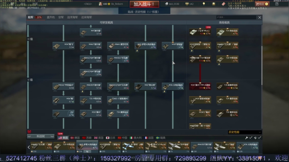Select the red M26 T99 rocket launcher card
Image resolution: width=289 pixels, height=162 pixels.
click(200, 86)
